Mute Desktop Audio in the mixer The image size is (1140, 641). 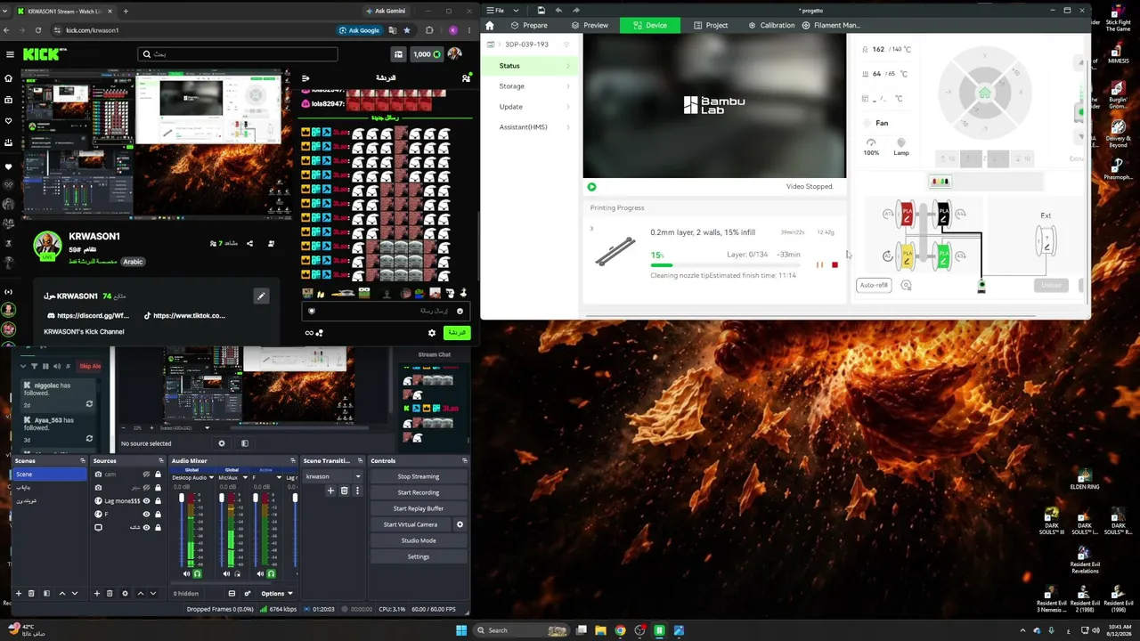coord(187,574)
